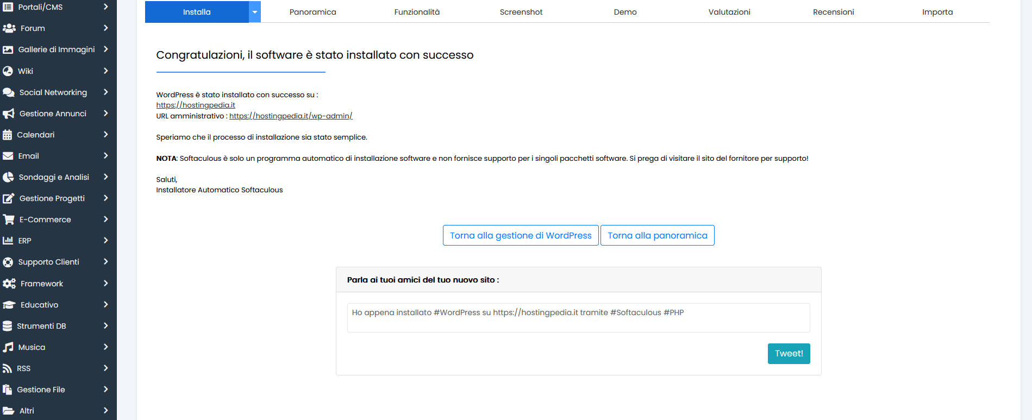Image resolution: width=1032 pixels, height=420 pixels.
Task: Open Strumenti DB category label
Action: click(41, 326)
